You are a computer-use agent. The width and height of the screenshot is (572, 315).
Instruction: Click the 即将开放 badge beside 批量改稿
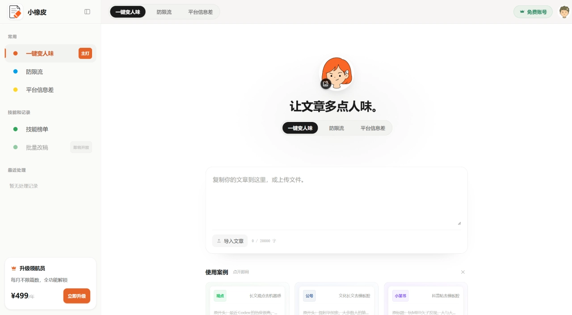coord(81,147)
